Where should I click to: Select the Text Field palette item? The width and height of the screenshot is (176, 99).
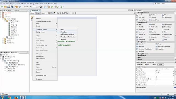click(166, 29)
